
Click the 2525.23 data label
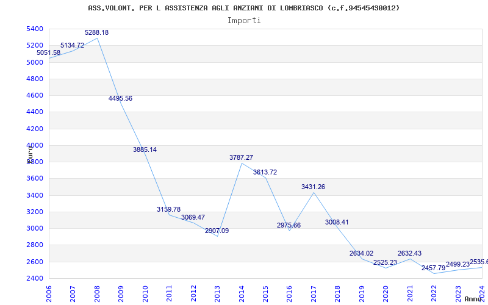[386, 263]
